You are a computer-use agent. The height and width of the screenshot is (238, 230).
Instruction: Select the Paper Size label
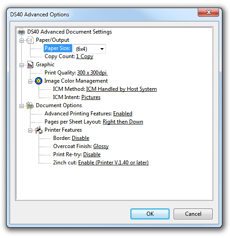pos(58,48)
